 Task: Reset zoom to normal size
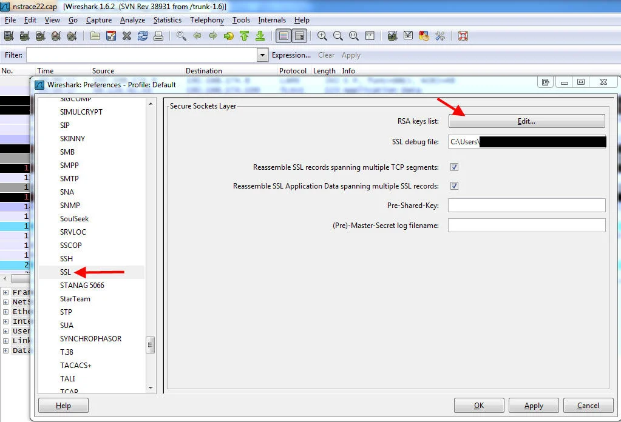(x=354, y=36)
